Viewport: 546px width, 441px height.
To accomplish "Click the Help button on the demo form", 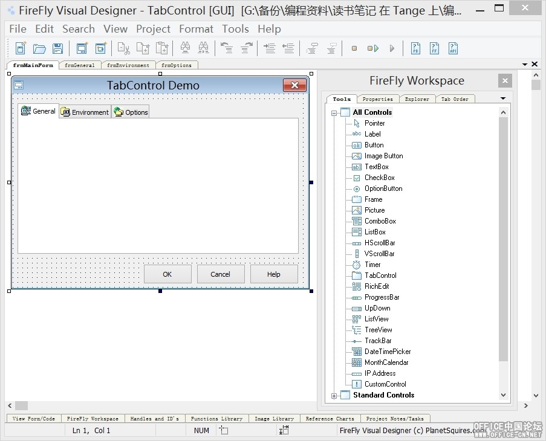I will pos(274,274).
